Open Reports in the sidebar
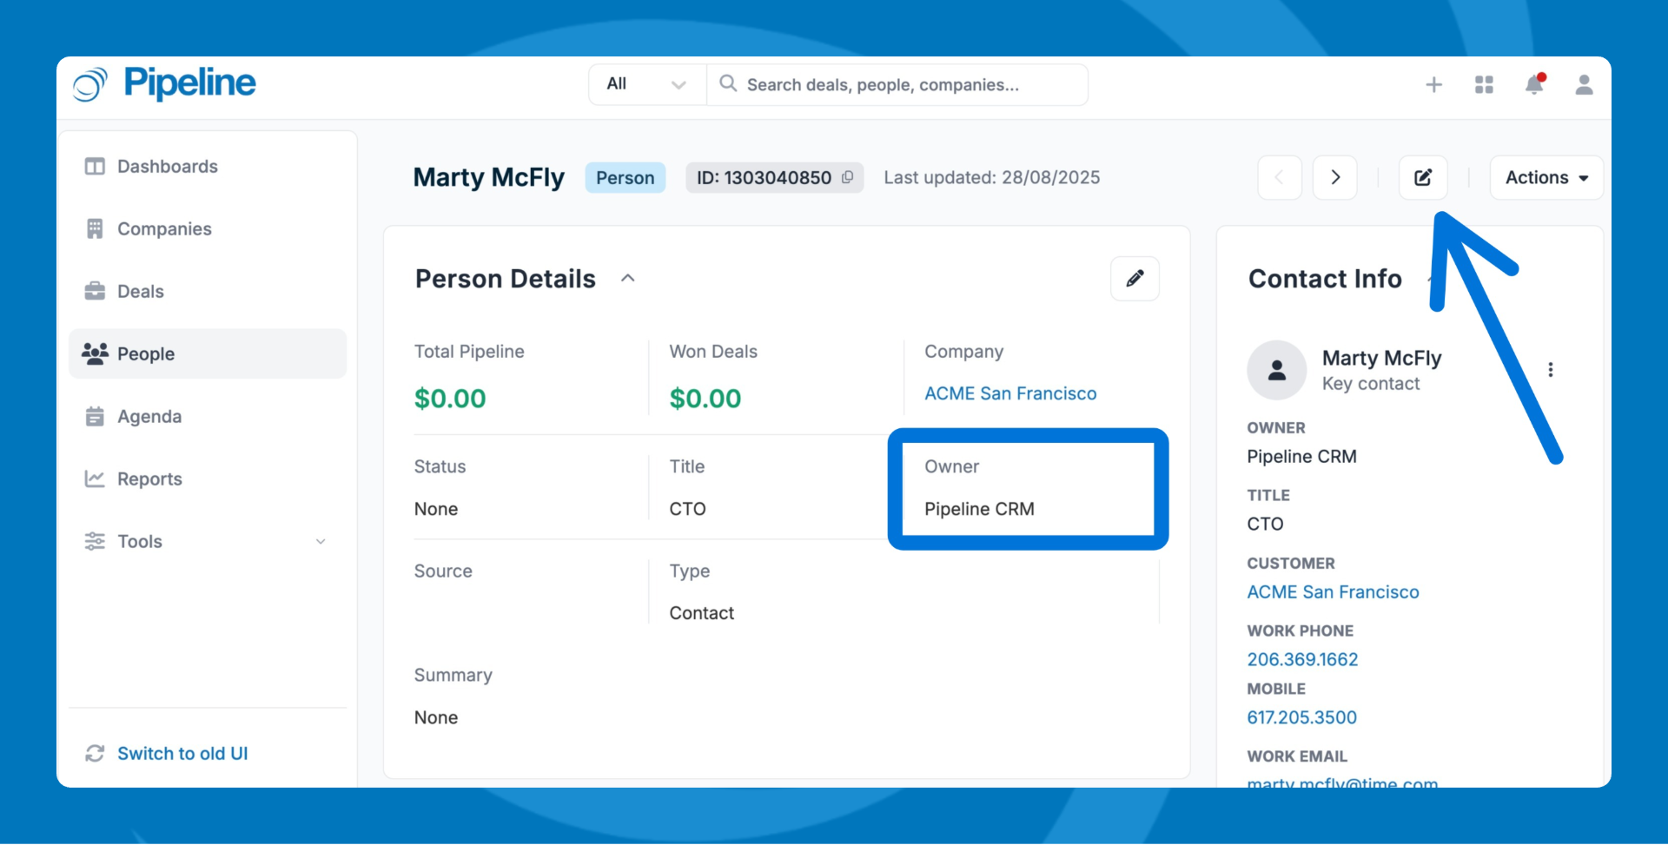This screenshot has width=1668, height=845. (208, 479)
